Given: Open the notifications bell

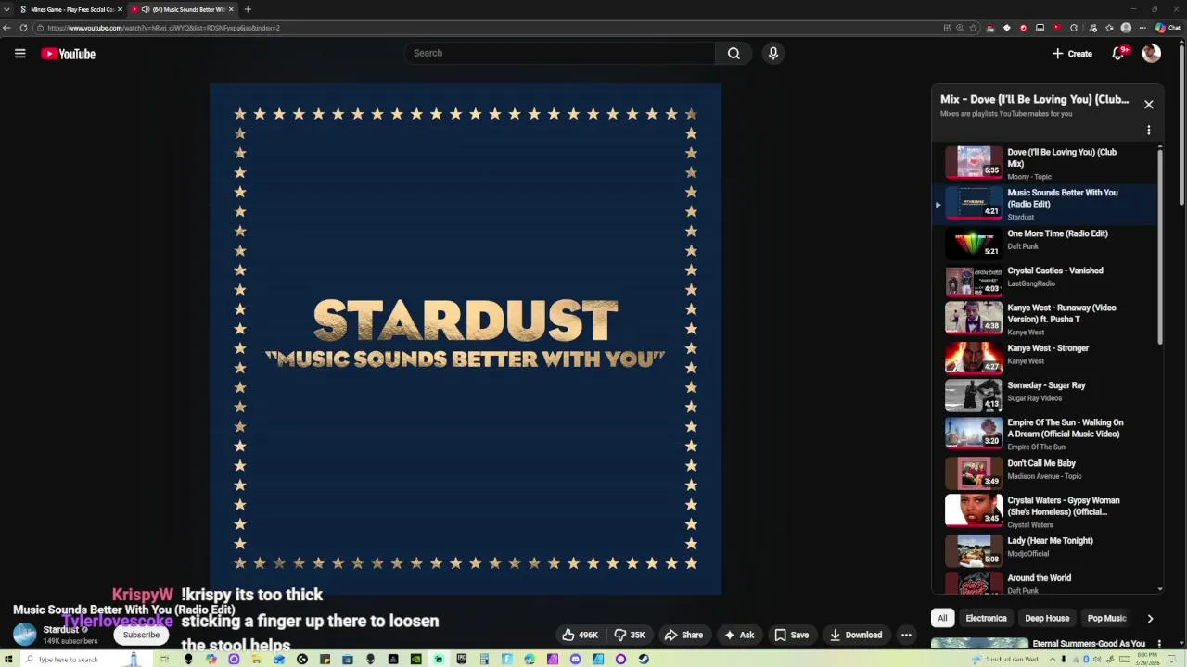Looking at the screenshot, I should 1118,54.
